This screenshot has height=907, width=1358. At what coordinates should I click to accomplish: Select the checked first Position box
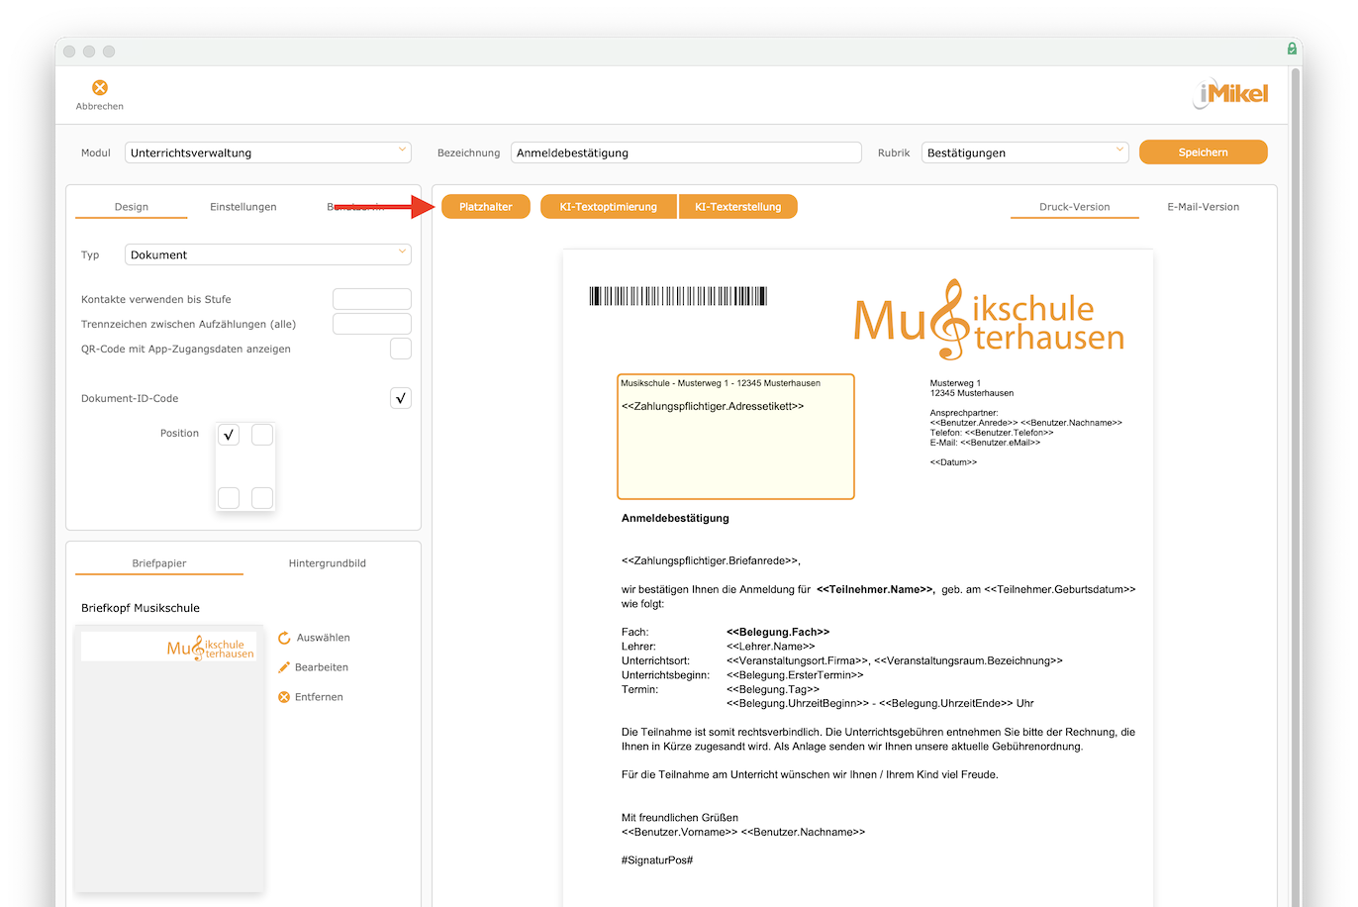(229, 435)
